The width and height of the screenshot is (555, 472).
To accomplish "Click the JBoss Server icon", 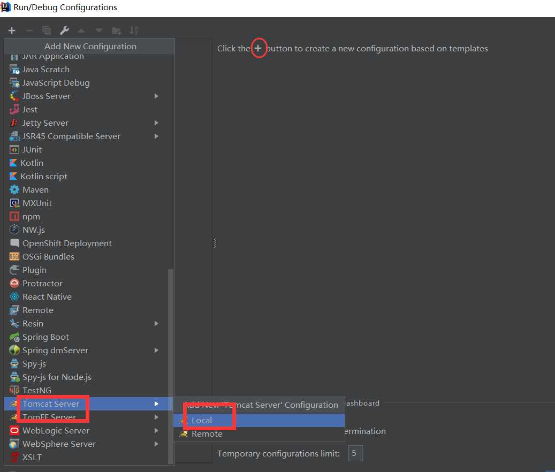I will [x=14, y=96].
